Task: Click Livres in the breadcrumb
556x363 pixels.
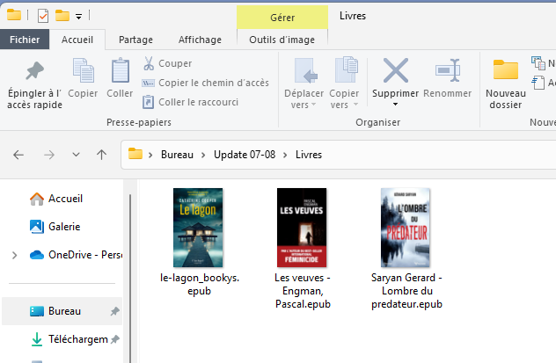Action: point(309,155)
